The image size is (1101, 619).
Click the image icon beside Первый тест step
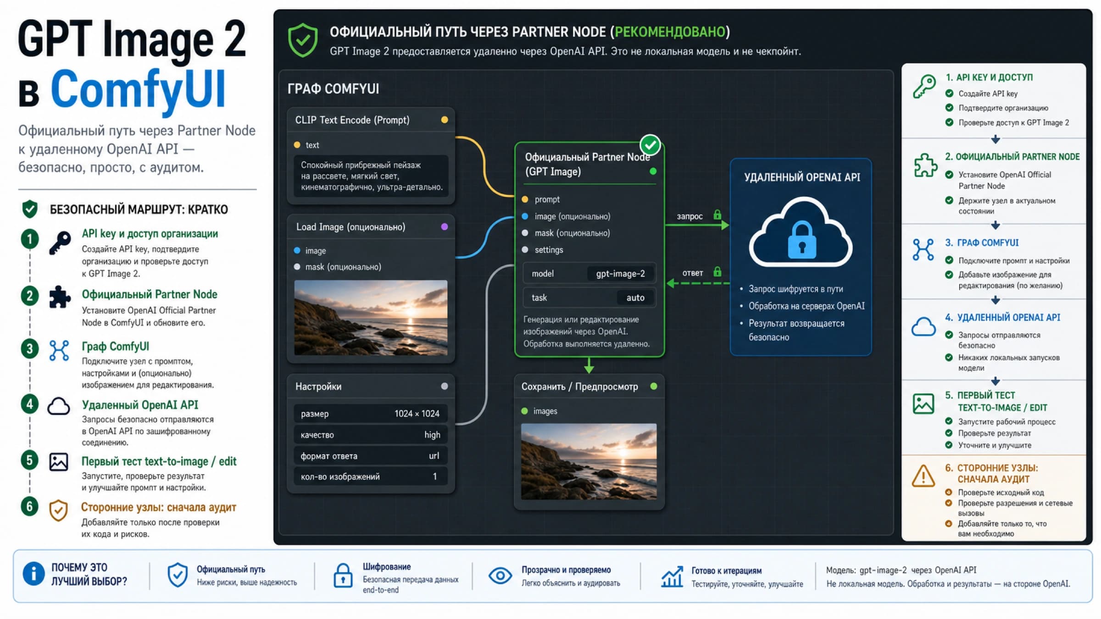point(59,462)
